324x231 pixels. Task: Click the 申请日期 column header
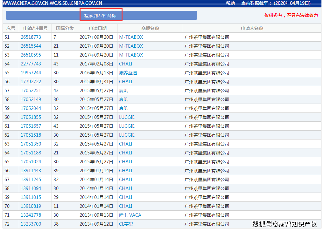[97, 28]
